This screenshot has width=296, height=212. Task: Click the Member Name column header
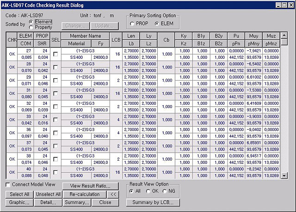click(85, 36)
